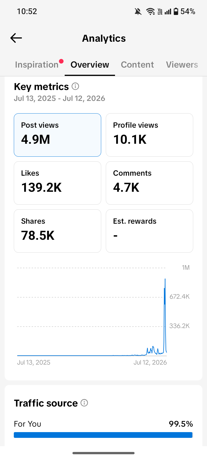Tap the muted notification bell icon
Image resolution: width=207 pixels, height=460 pixels.
[x=138, y=11]
